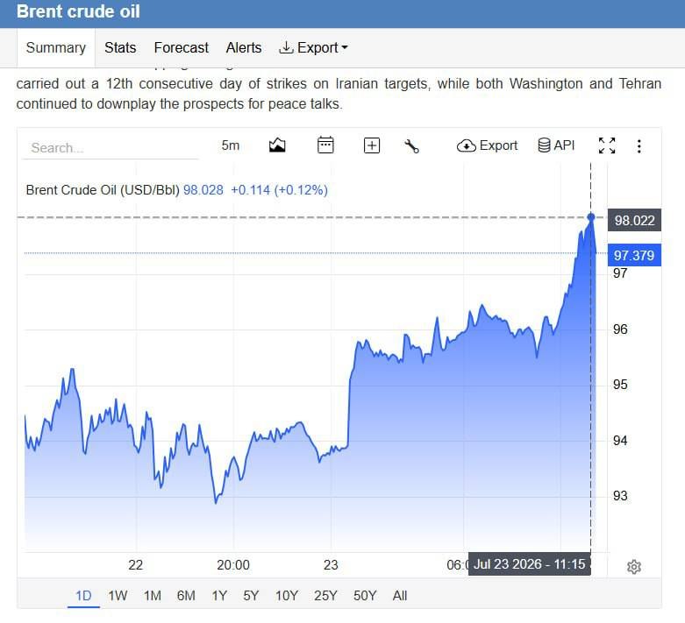
Task: Select the 5Y time range button
Action: 251,596
